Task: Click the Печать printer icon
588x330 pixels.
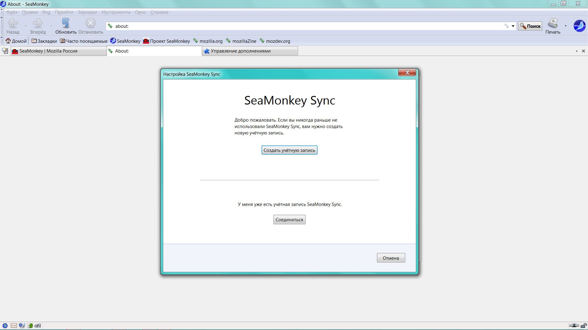Action: 553,23
